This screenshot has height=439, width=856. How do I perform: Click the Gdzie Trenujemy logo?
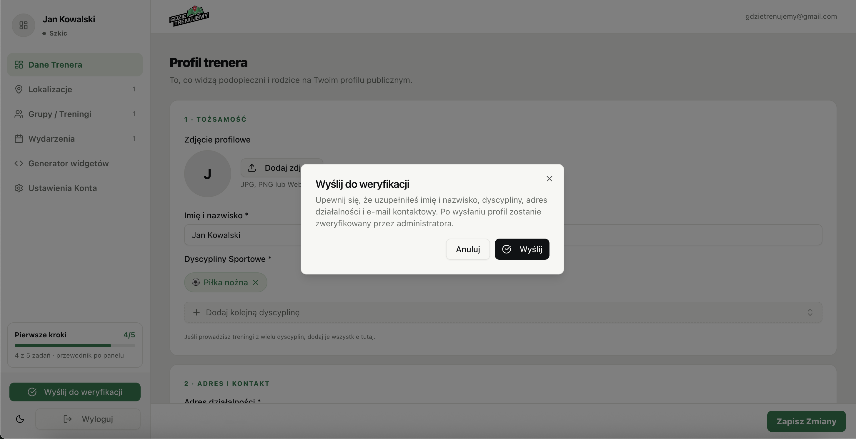pyautogui.click(x=189, y=16)
